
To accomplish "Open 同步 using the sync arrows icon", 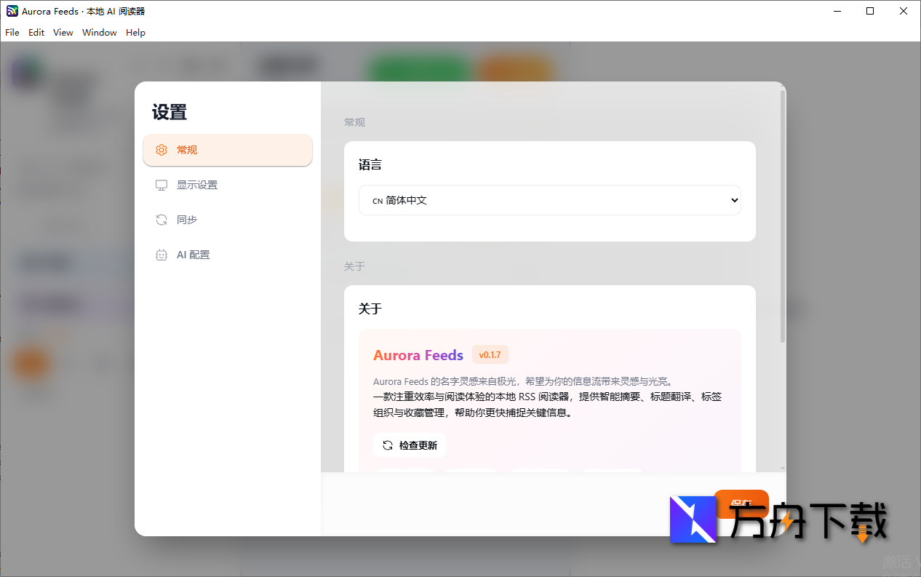I will point(162,219).
